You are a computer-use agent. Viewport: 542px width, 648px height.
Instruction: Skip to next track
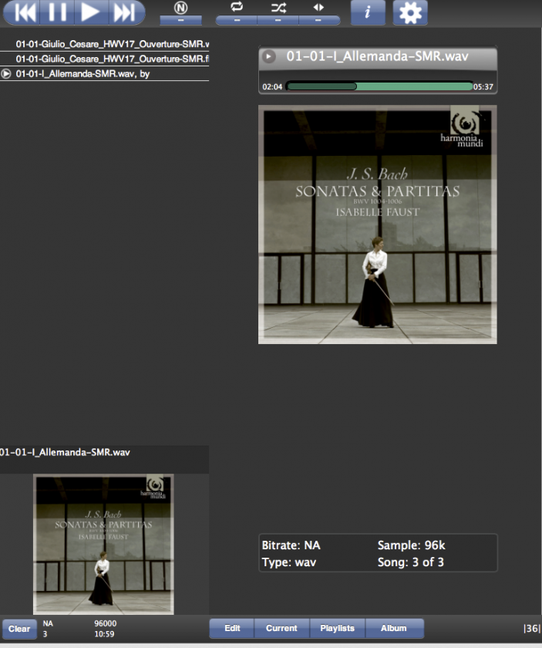pos(126,12)
